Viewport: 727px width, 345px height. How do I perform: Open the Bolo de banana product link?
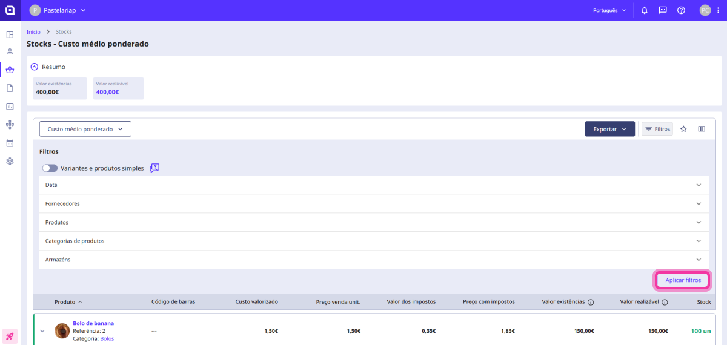(93, 323)
